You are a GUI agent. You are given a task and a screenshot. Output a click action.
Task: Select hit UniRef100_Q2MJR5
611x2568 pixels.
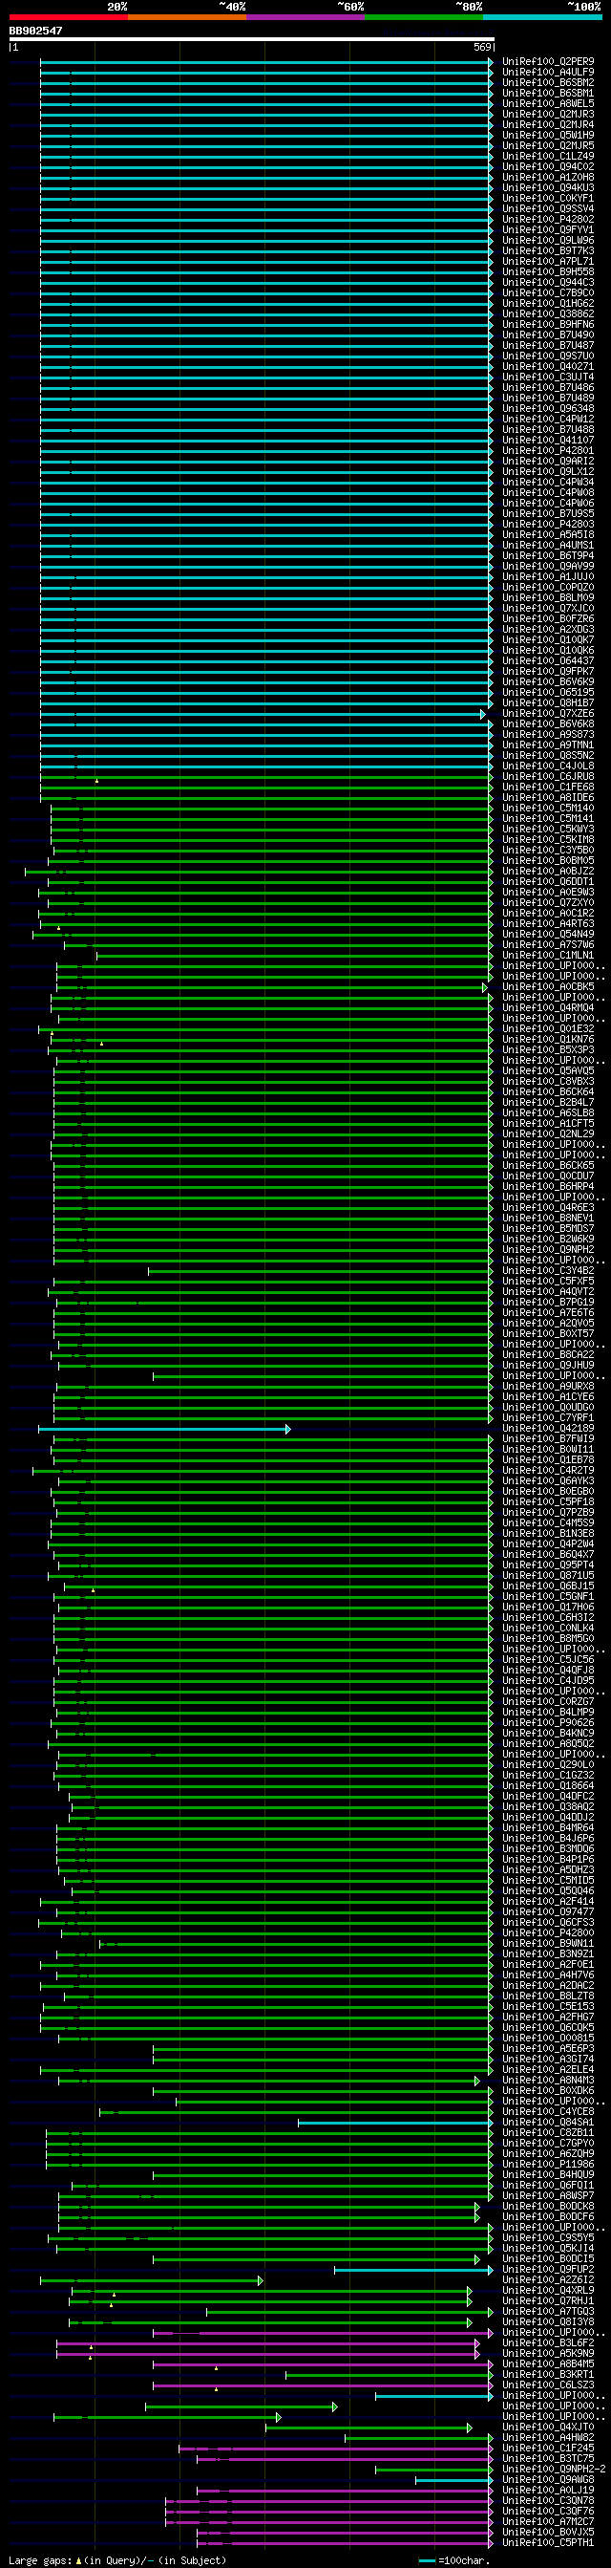pyautogui.click(x=548, y=145)
